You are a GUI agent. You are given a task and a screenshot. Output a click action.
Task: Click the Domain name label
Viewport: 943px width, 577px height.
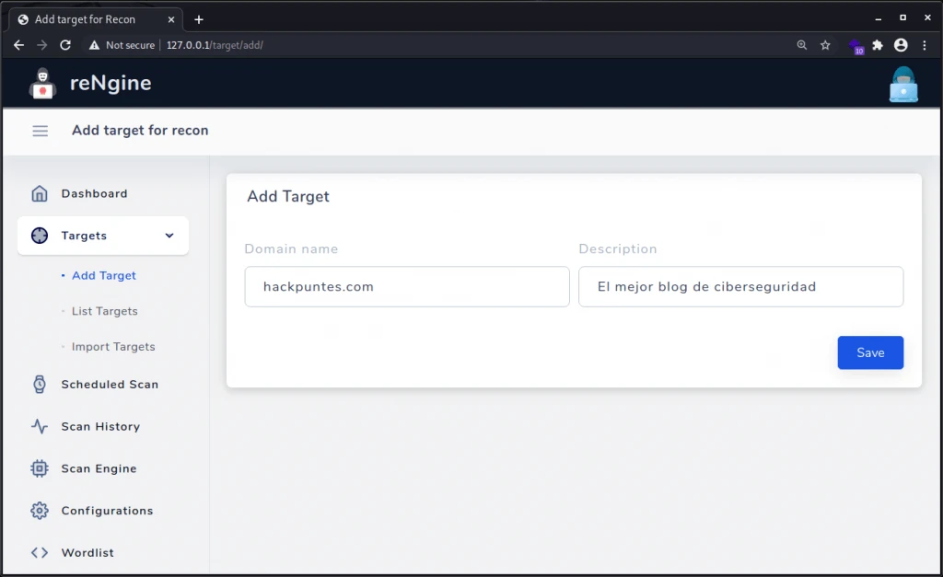tap(291, 248)
